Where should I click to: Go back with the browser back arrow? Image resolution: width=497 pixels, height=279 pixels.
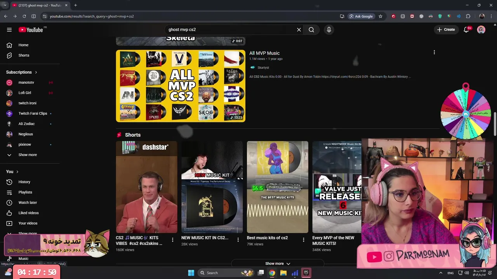(x=5, y=16)
